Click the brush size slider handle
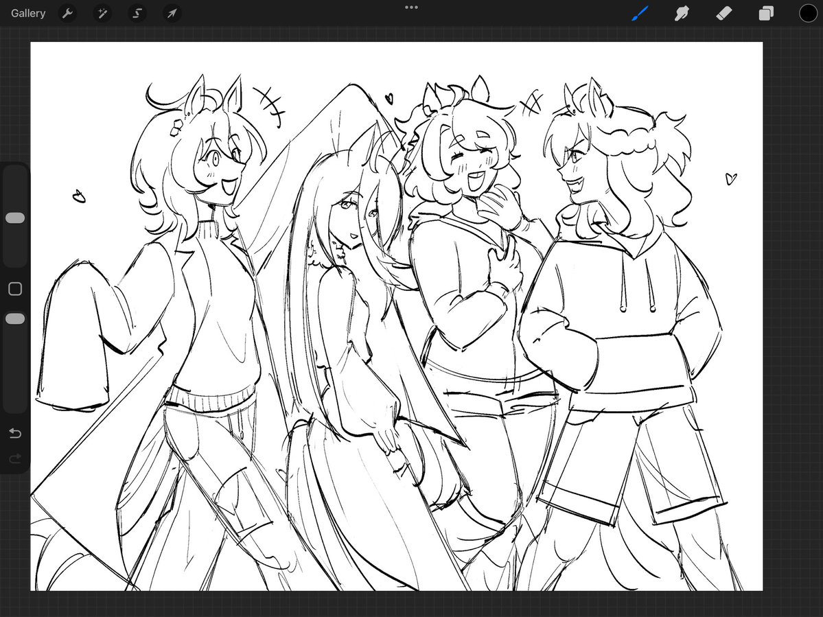This screenshot has height=617, width=823. point(14,218)
